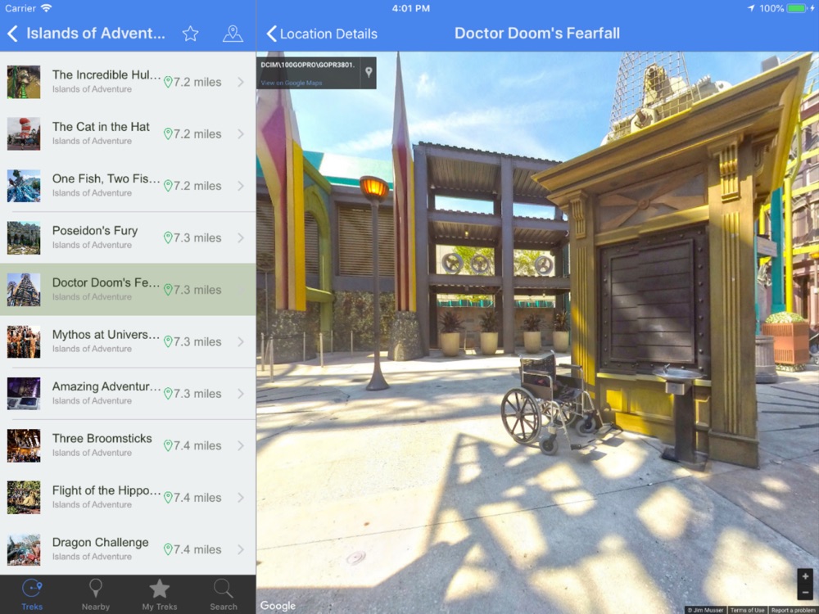Click the location pin on photo info box
Image resolution: width=819 pixels, height=614 pixels.
pos(369,72)
